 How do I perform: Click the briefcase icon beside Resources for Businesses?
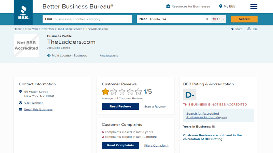click(x=168, y=6)
